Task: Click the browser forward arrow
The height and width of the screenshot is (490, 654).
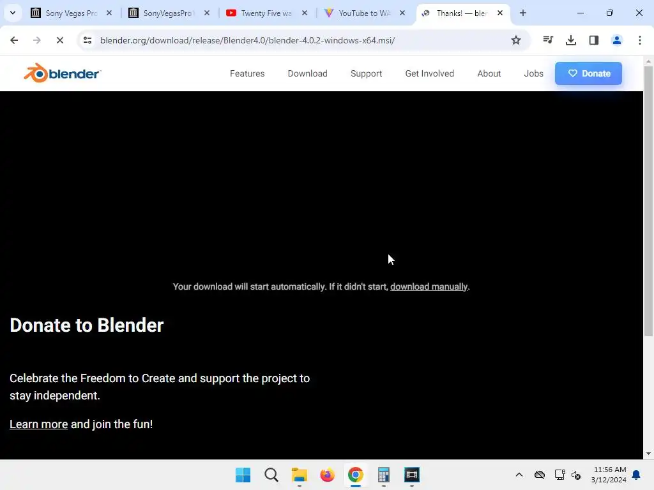Action: click(x=36, y=40)
